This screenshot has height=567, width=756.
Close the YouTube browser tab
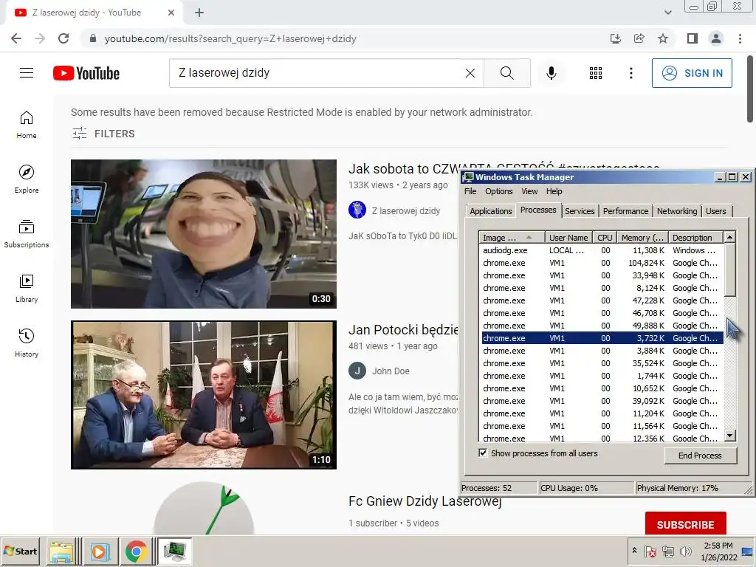click(171, 13)
